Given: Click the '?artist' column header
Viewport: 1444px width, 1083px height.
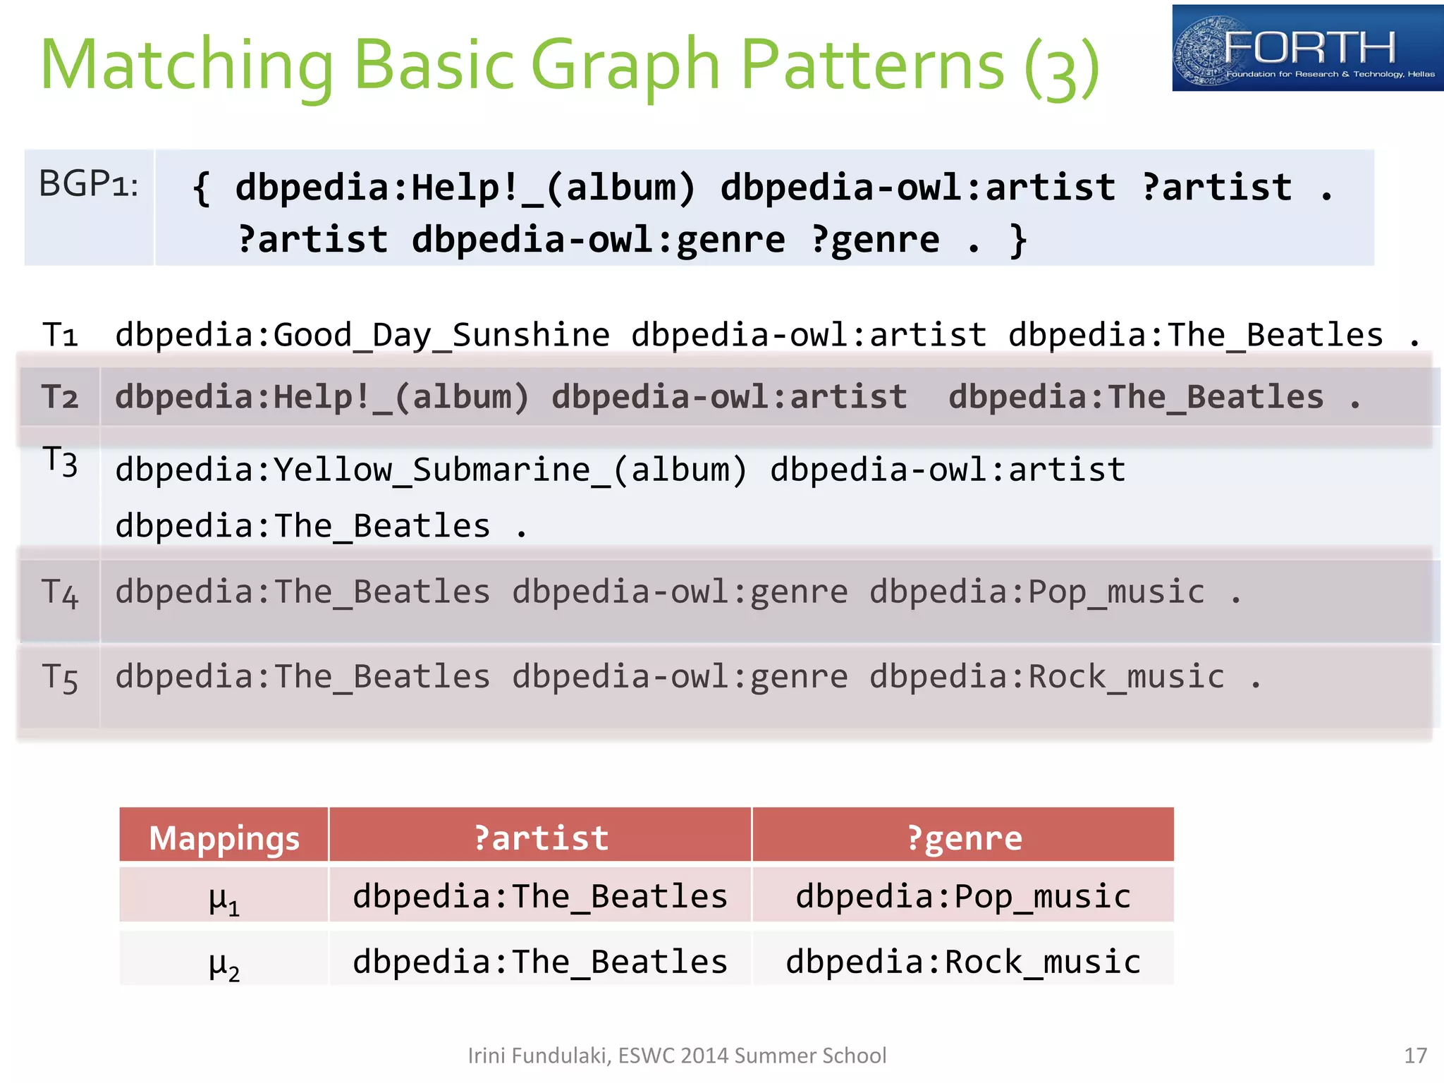Looking at the screenshot, I should 540,836.
